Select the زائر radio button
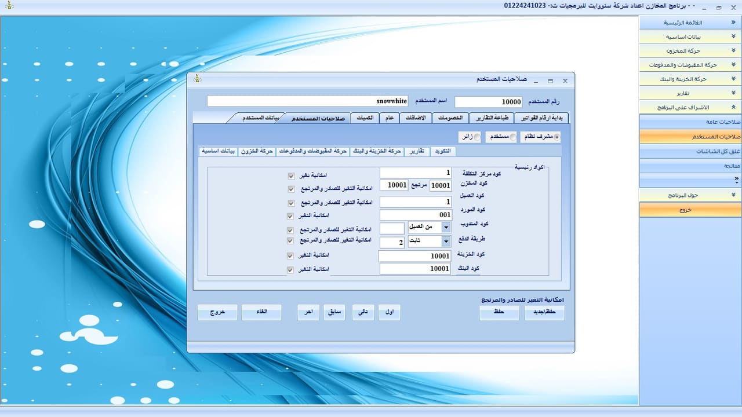Image resolution: width=742 pixels, height=417 pixels. (x=477, y=137)
